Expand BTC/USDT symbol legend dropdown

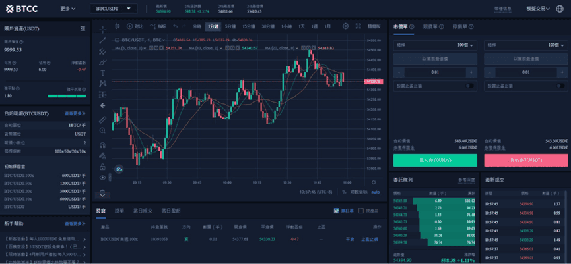point(164,40)
